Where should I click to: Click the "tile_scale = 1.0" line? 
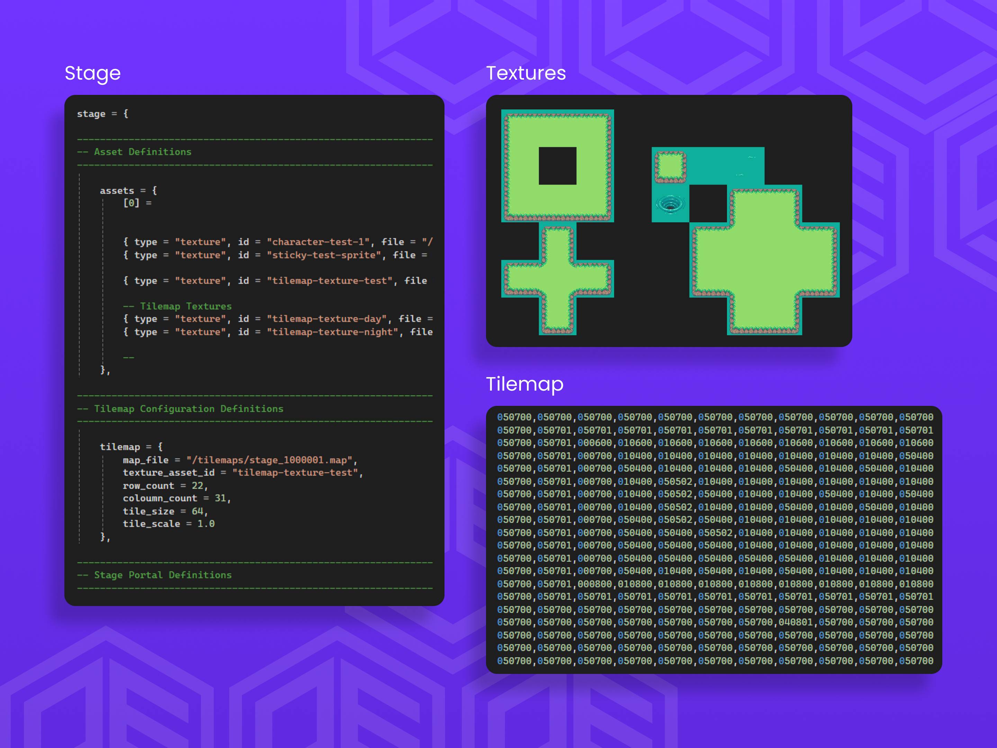pyautogui.click(x=169, y=524)
